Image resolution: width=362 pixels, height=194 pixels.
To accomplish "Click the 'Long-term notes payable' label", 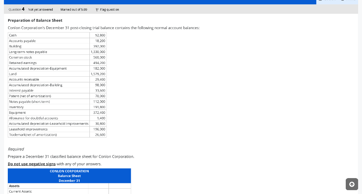I will coord(28,52).
